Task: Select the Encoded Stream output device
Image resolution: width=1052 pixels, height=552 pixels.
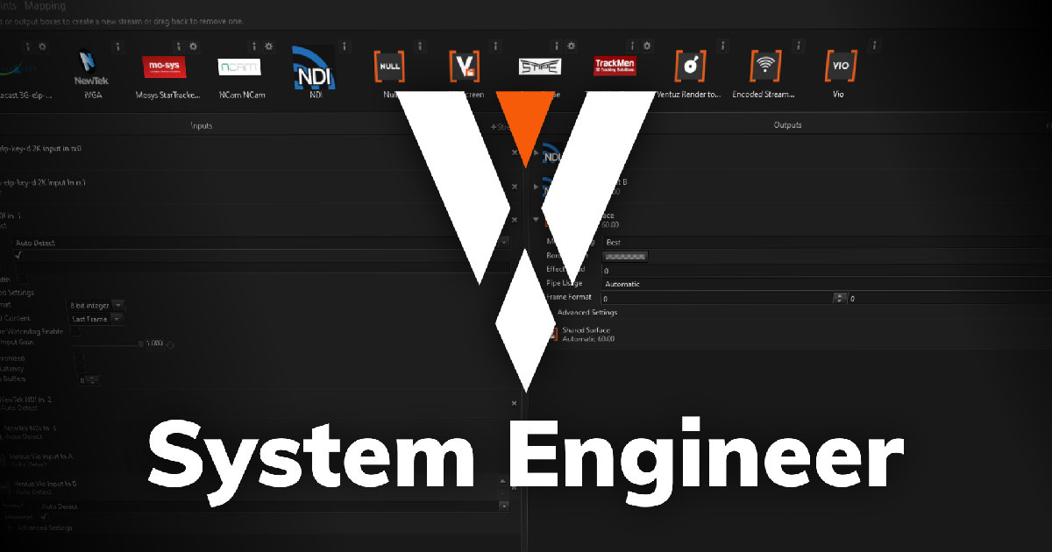Action: point(764,66)
